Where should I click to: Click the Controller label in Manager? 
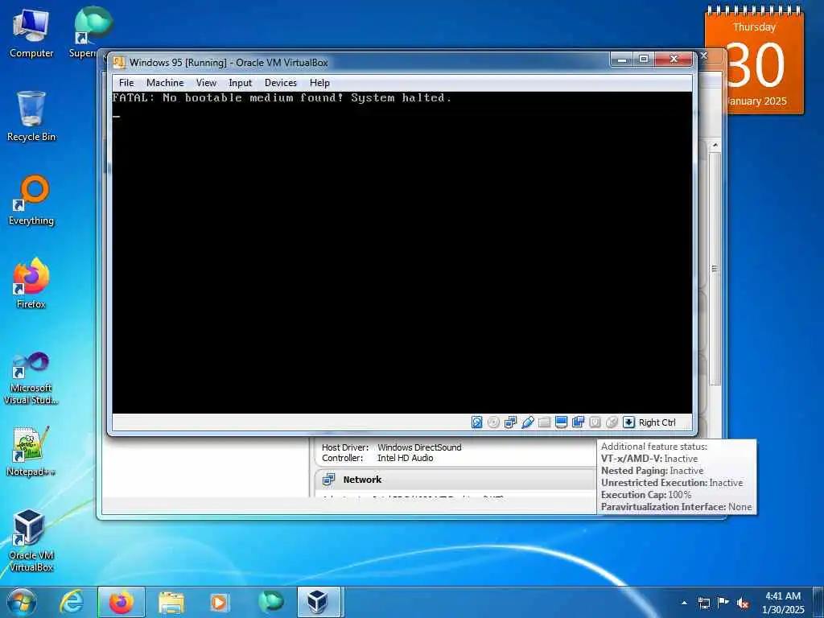[342, 458]
